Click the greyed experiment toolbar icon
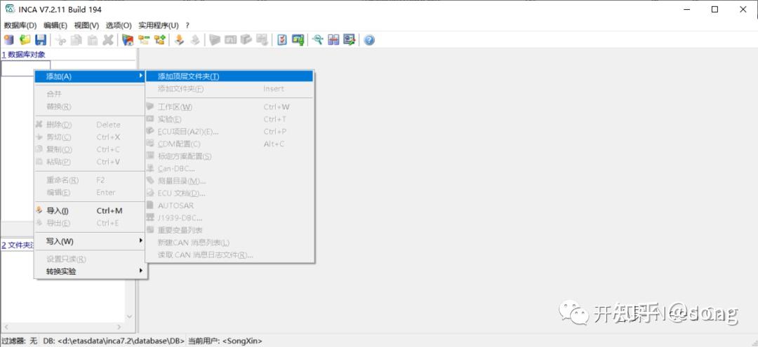Image resolution: width=758 pixels, height=347 pixels. [x=231, y=40]
